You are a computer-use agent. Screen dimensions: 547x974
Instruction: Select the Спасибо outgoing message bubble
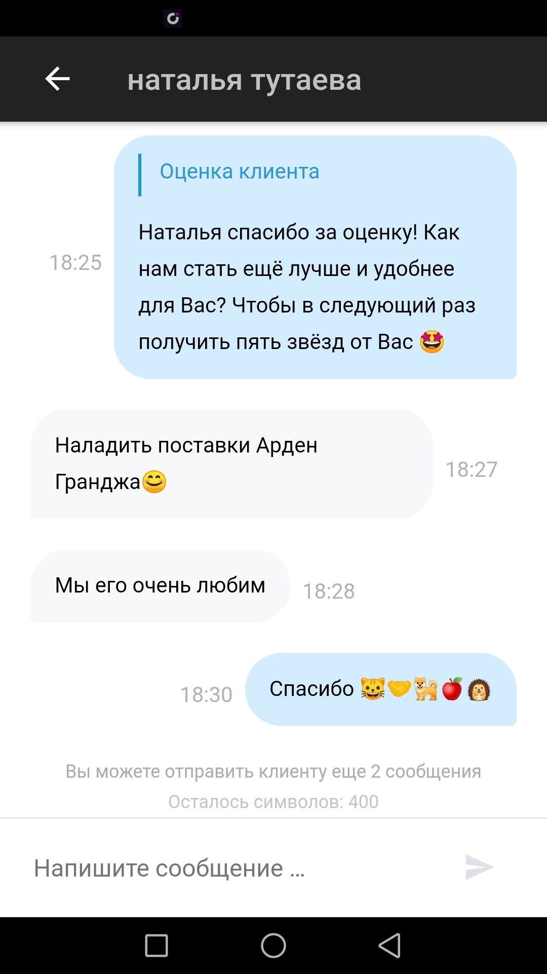tap(380, 689)
